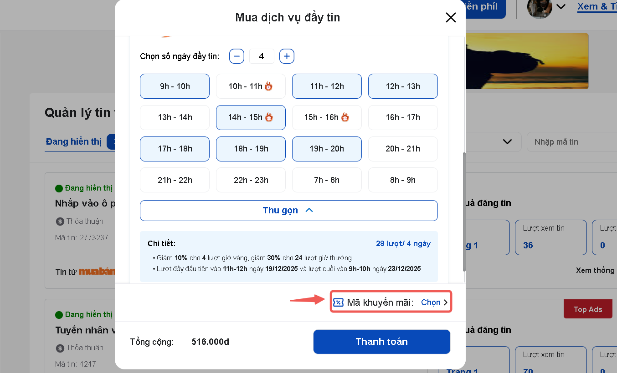
Task: Collapse time slots with Thu gọn
Action: 288,211
